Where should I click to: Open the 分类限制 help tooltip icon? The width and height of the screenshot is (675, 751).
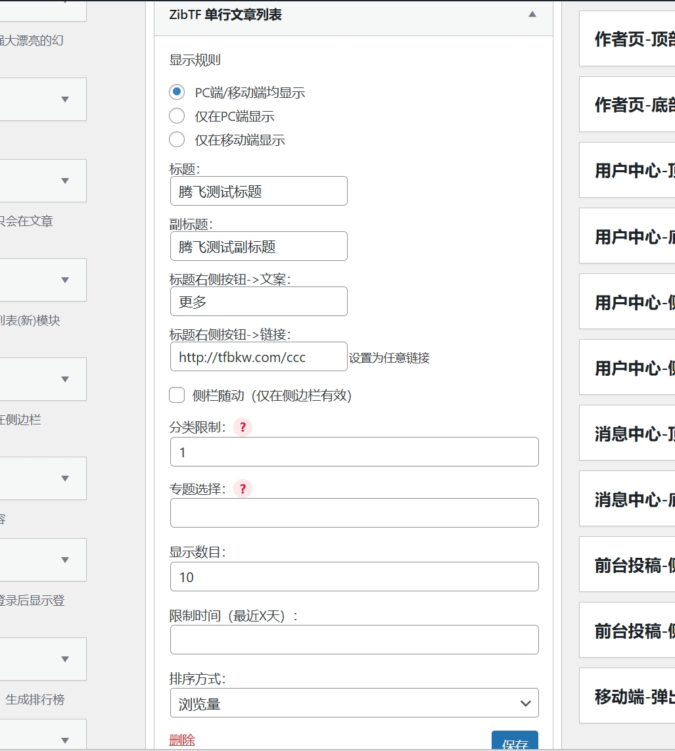242,427
